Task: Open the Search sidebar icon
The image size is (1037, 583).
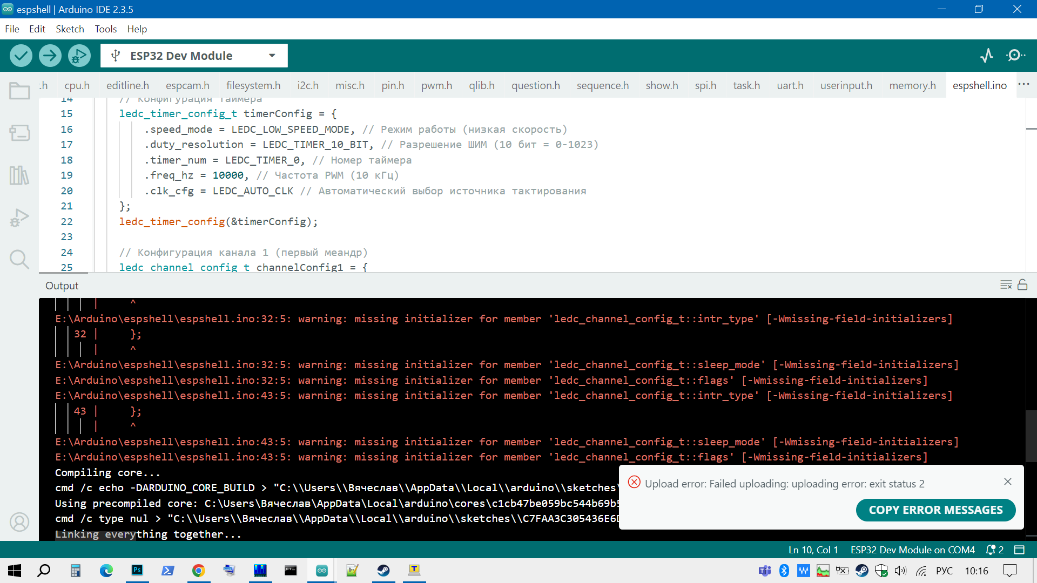Action: pos(19,260)
